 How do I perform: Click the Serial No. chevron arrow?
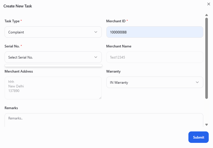tap(96, 57)
